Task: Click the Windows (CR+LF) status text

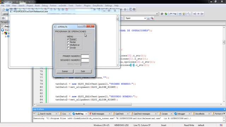Action: (x=101, y=125)
